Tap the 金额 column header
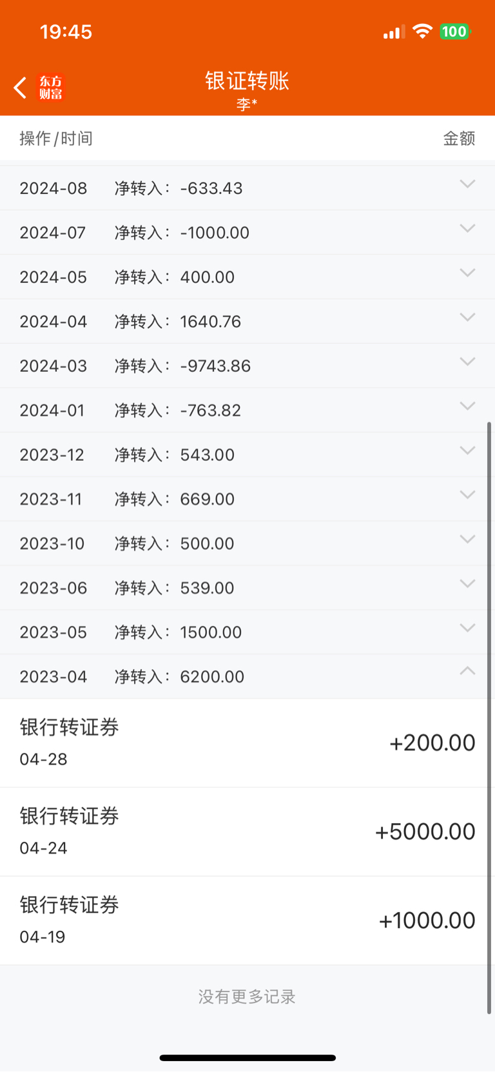 (x=459, y=139)
